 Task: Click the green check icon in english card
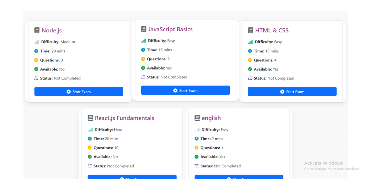pyautogui.click(x=197, y=157)
